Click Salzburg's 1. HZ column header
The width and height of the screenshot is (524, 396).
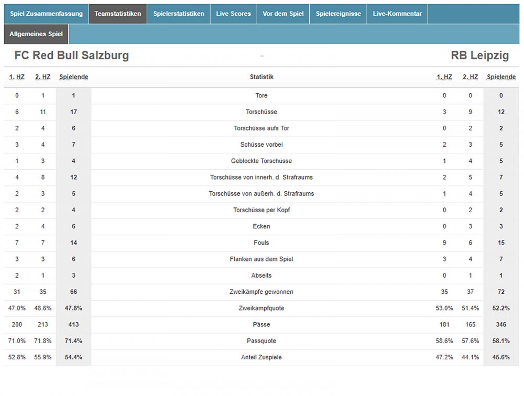[x=17, y=77]
